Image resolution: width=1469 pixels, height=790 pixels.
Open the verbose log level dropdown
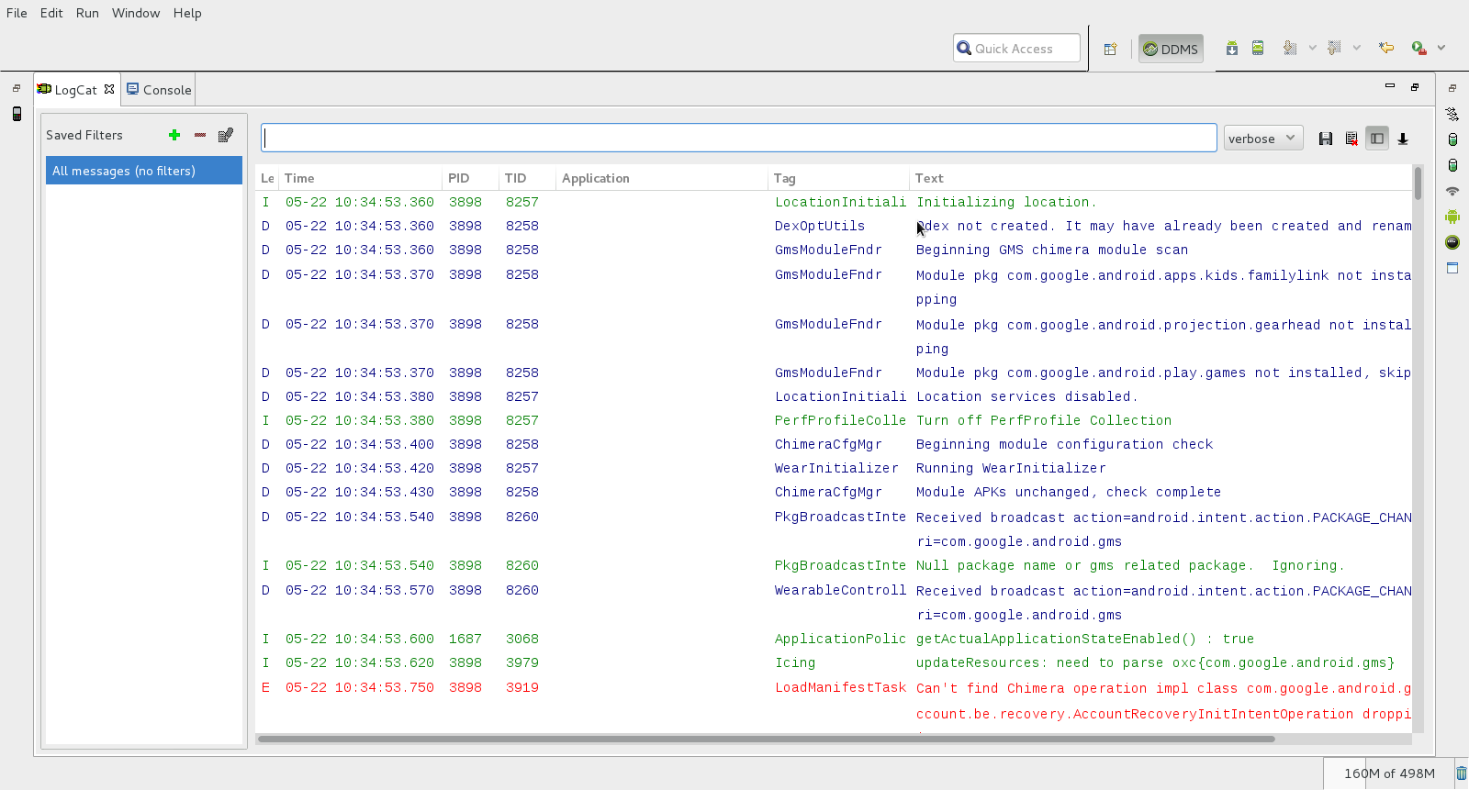(x=1263, y=139)
